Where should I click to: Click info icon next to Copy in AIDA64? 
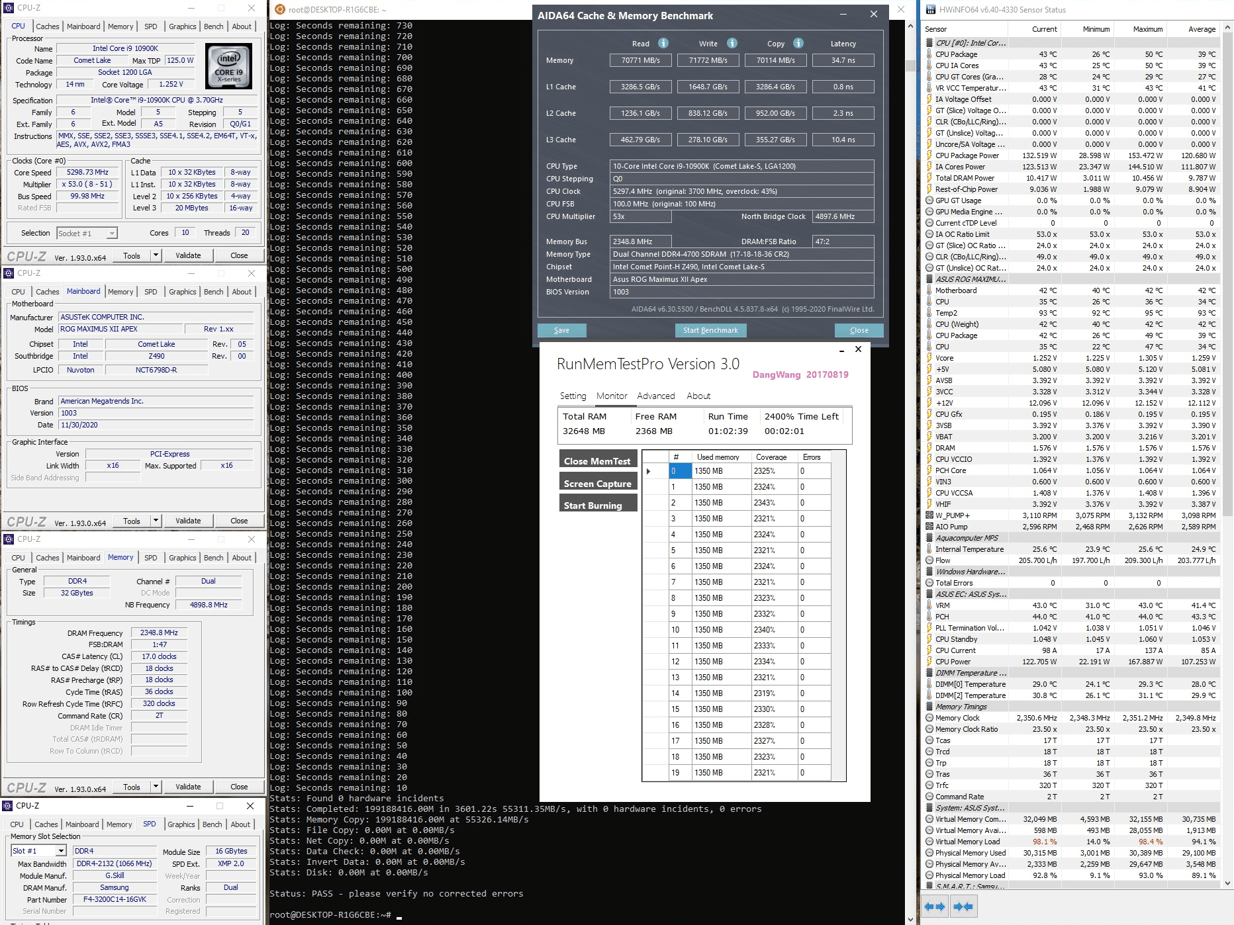coord(798,43)
